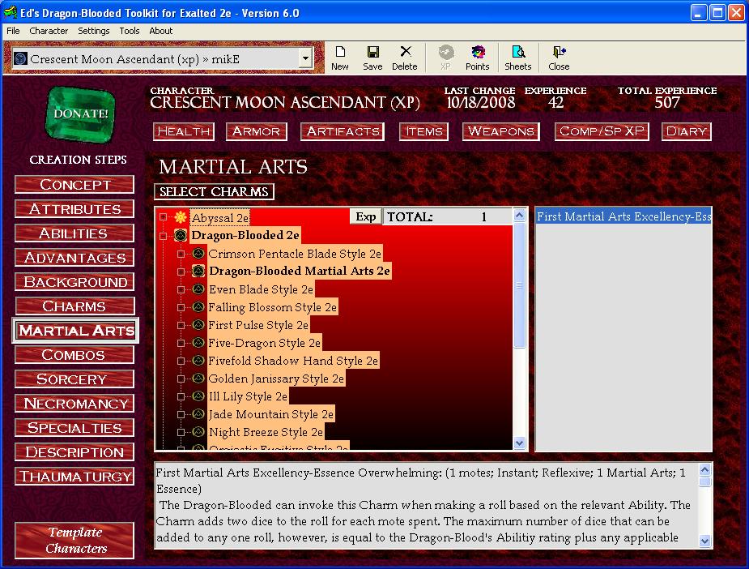The height and width of the screenshot is (569, 749).
Task: Expand Crimson Pentacle Blade Style 2e node
Action: point(181,254)
